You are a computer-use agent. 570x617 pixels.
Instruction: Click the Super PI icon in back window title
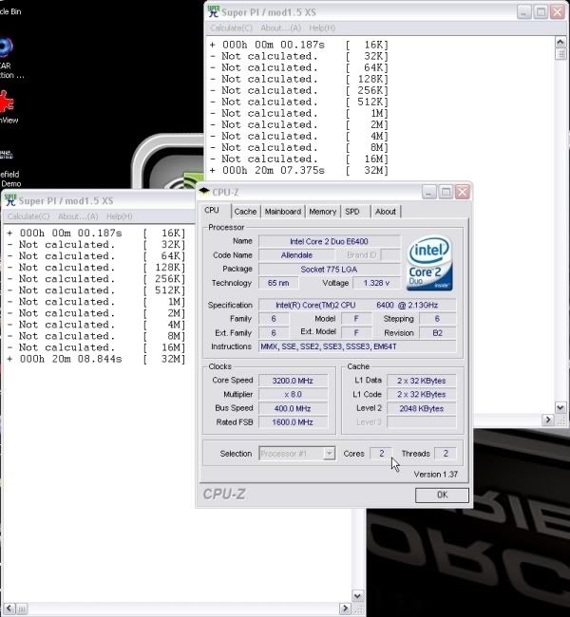(213, 11)
